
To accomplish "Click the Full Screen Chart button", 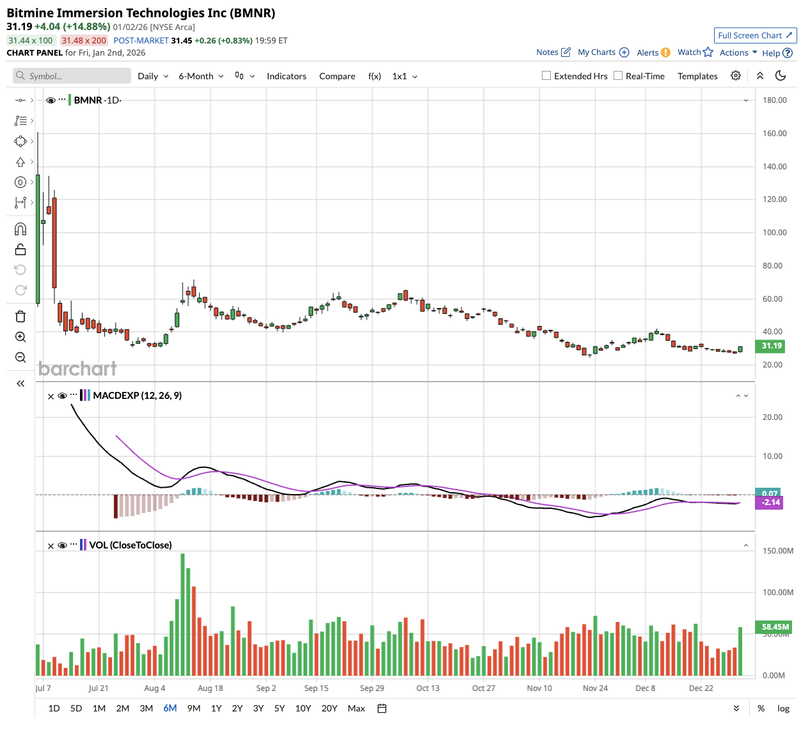I will (x=755, y=36).
